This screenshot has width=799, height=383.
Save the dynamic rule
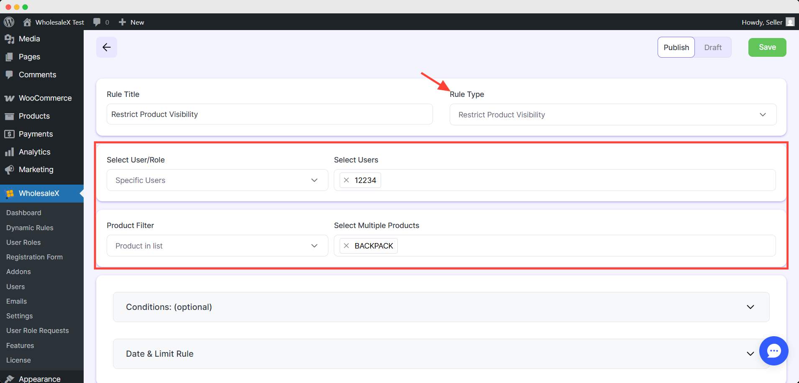(x=767, y=47)
